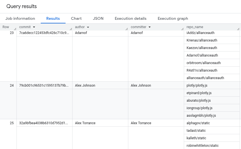Click the committer column resize handle
The height and width of the screenshot is (149, 241).
tap(182, 29)
